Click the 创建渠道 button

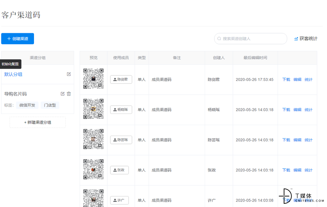pos(18,39)
